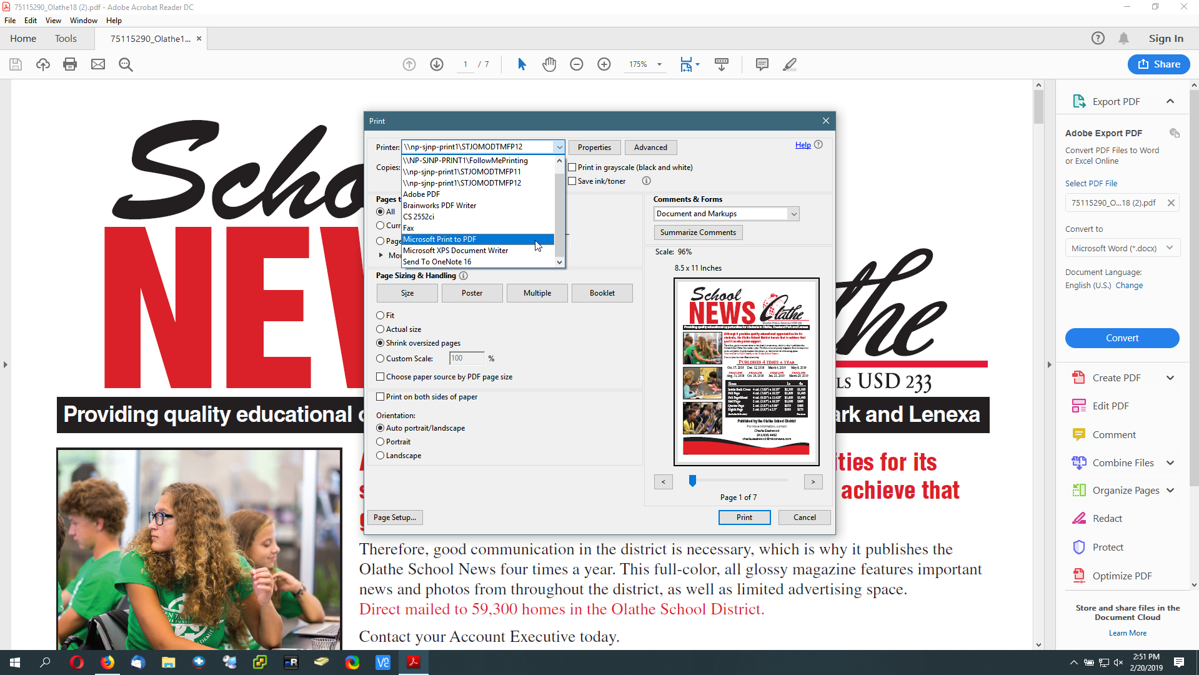Image resolution: width=1199 pixels, height=675 pixels.
Task: Expand Organize Pages options
Action: point(1170,491)
